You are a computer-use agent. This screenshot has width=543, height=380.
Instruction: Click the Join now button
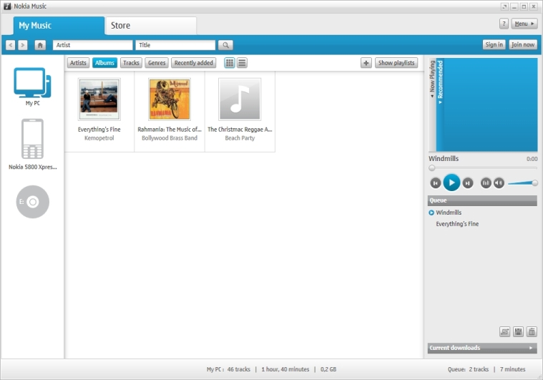pyautogui.click(x=523, y=44)
